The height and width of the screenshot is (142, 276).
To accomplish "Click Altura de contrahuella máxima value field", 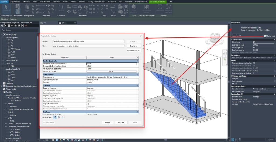I will (x=111, y=64).
